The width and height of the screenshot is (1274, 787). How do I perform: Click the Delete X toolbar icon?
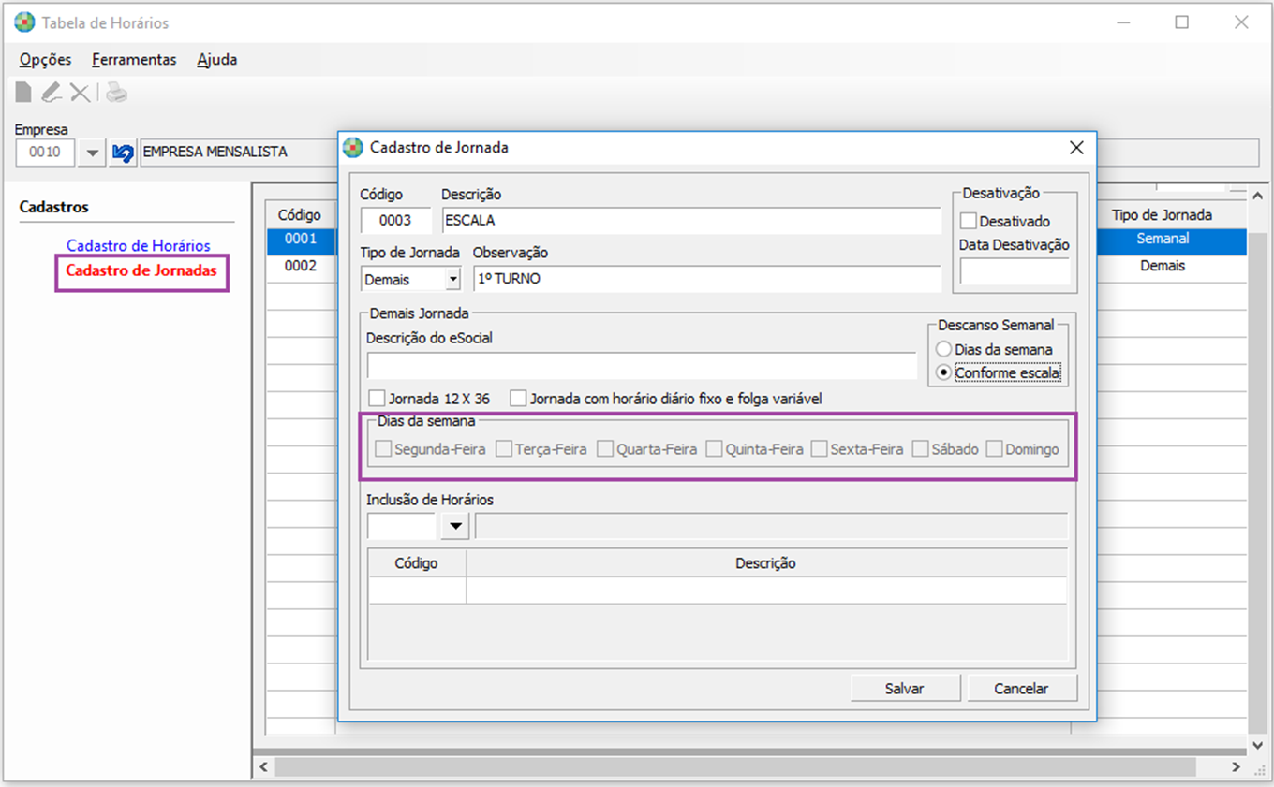[81, 92]
